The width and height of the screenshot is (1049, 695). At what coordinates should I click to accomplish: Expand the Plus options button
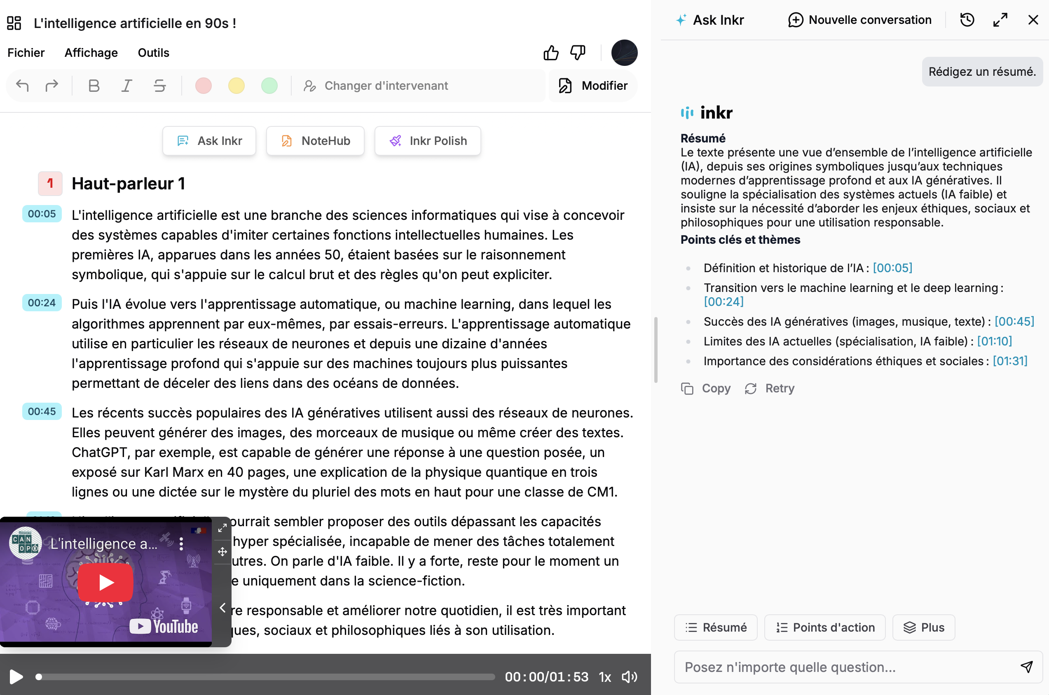pos(923,627)
